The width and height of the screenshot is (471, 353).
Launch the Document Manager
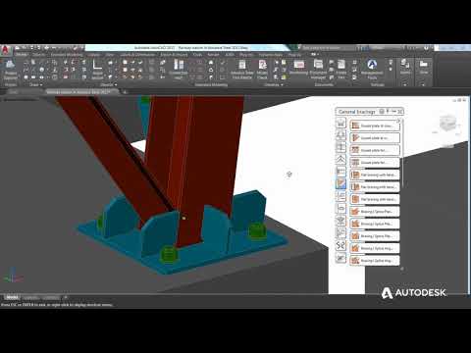coord(318,70)
